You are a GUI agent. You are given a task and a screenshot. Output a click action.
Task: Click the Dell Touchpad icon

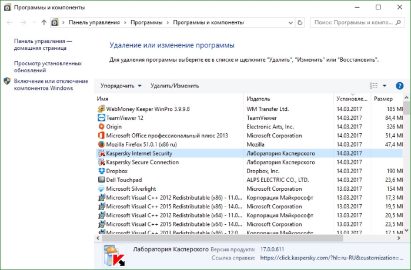pos(101,180)
